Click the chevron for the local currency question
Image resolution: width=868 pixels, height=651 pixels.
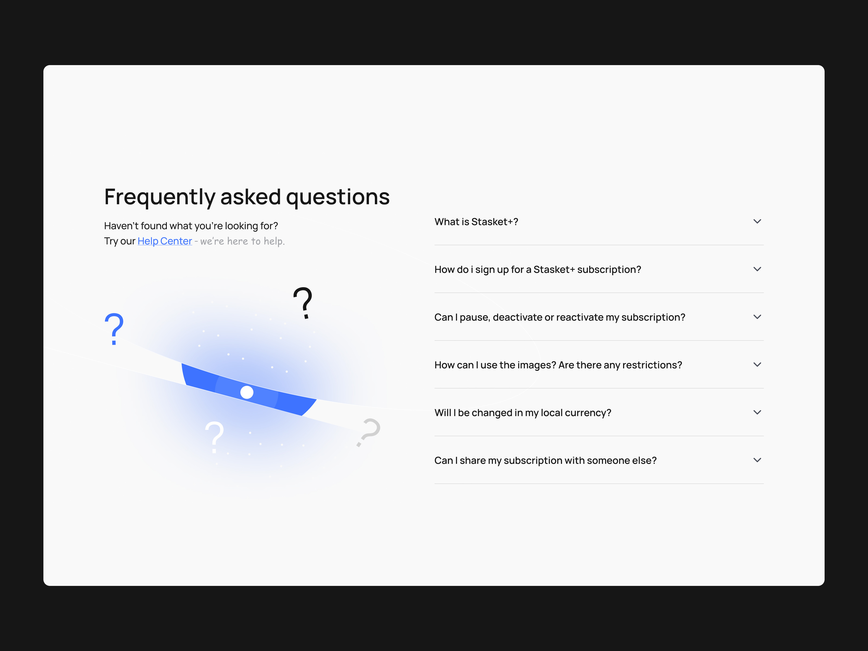[x=757, y=412]
